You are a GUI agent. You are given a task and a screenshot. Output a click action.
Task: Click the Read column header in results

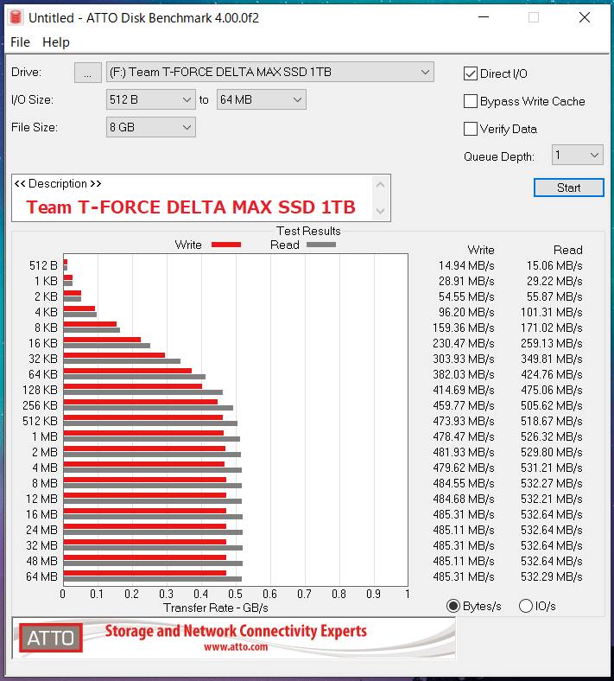tap(567, 250)
